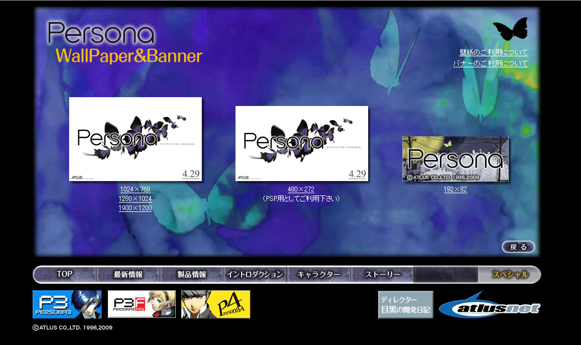Click the Persona title logo
The height and width of the screenshot is (345, 581).
(x=101, y=33)
